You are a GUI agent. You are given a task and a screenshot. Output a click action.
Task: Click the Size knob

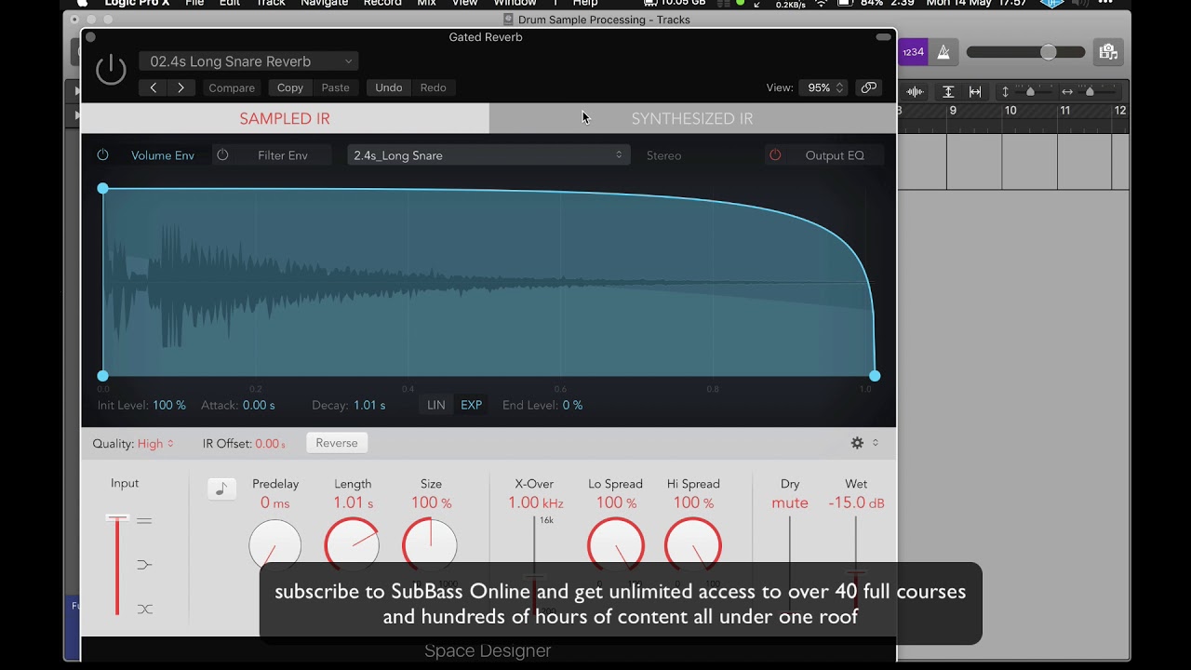coord(430,545)
